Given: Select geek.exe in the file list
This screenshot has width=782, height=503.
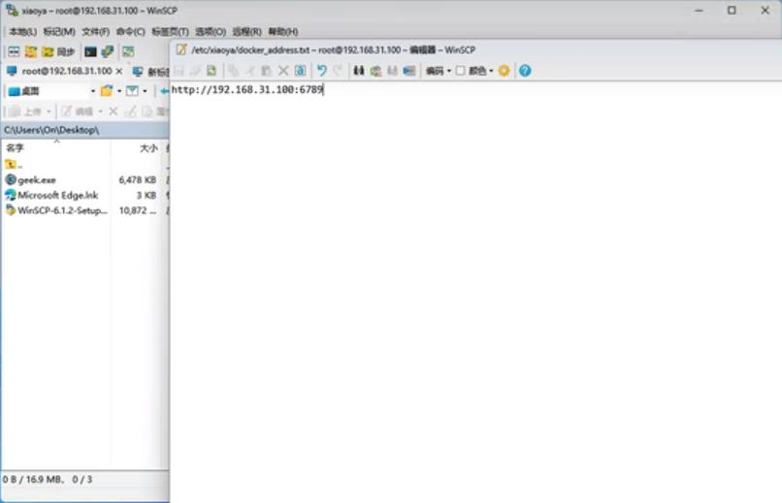Looking at the screenshot, I should tap(37, 180).
